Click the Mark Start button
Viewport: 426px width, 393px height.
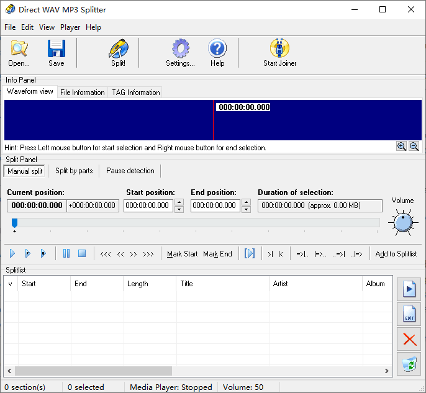click(x=182, y=253)
